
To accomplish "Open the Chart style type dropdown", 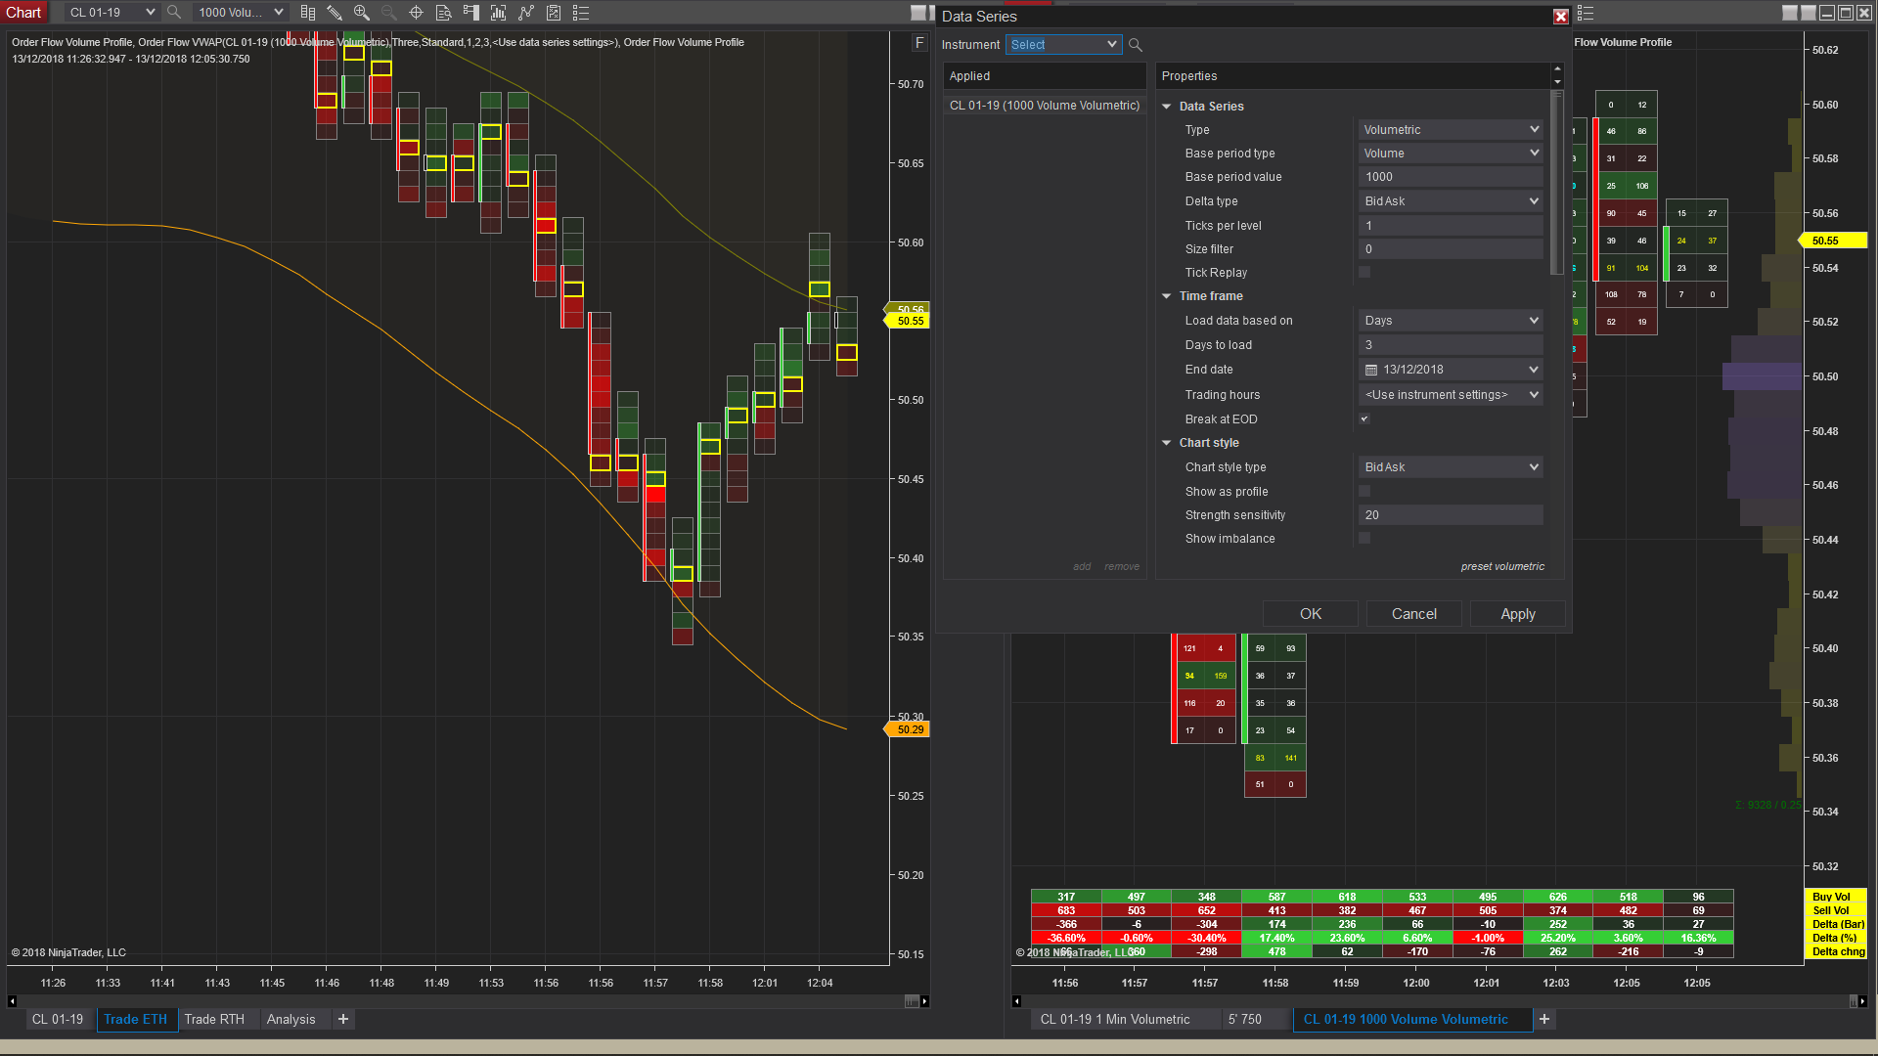I will [x=1451, y=467].
